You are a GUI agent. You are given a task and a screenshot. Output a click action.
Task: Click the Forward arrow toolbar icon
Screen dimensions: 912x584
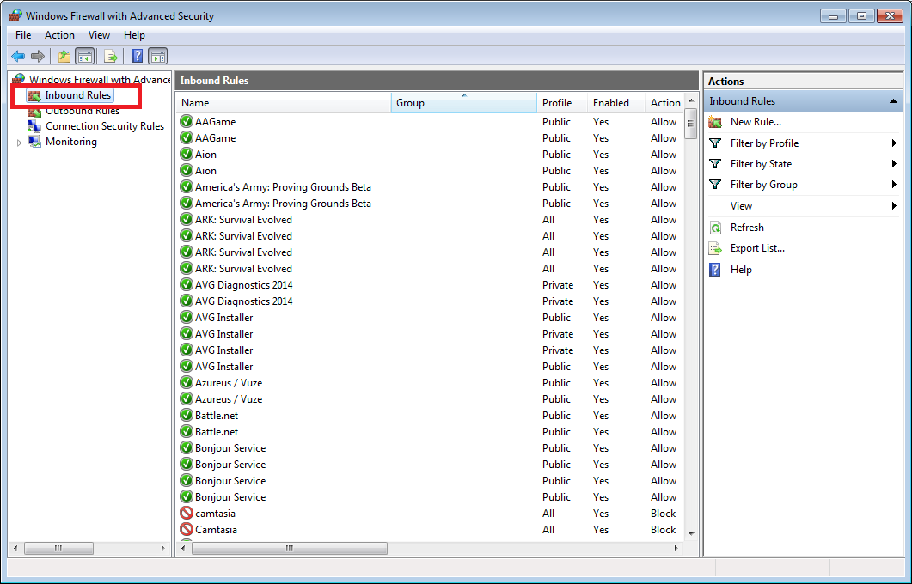[38, 57]
